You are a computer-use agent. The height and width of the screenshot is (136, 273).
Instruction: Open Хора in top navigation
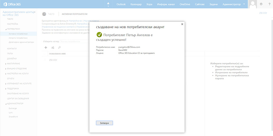pos(149,4)
